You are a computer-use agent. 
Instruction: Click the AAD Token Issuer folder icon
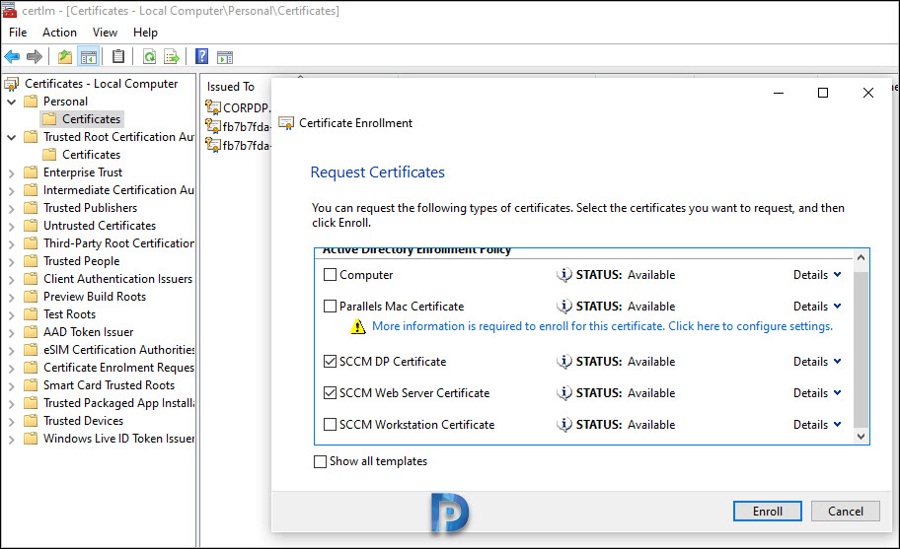point(31,332)
